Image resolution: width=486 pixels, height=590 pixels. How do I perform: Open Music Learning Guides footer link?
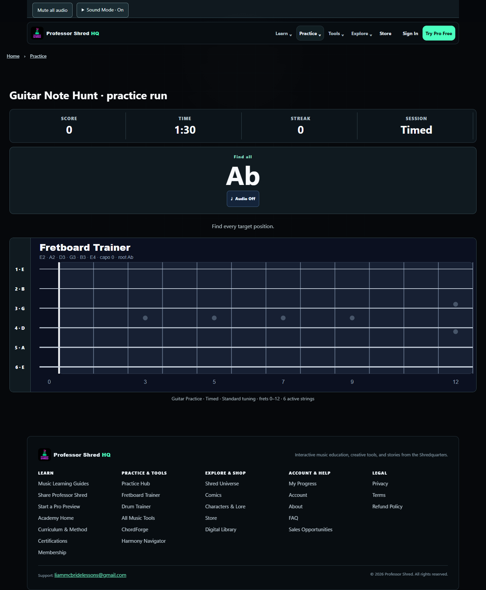[63, 484]
